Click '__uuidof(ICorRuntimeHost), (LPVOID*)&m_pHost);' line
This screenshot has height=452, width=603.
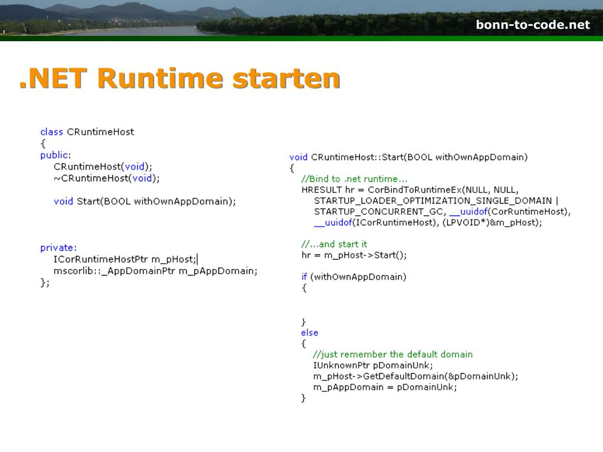[428, 222]
